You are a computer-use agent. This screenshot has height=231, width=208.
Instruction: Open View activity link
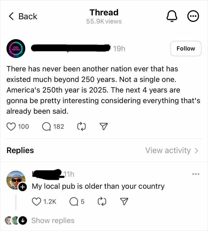[172, 150]
